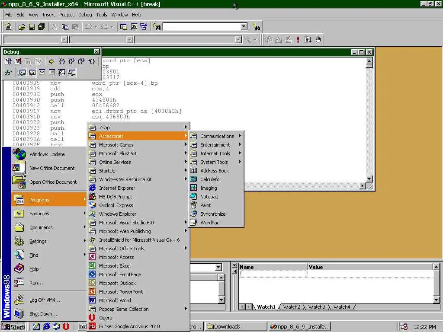Click the Watch window's scroll up arrow
The image size is (443, 332).
pyautogui.click(x=436, y=267)
